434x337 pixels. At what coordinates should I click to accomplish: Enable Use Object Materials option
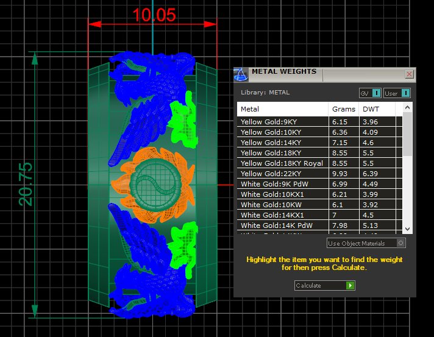click(x=366, y=243)
